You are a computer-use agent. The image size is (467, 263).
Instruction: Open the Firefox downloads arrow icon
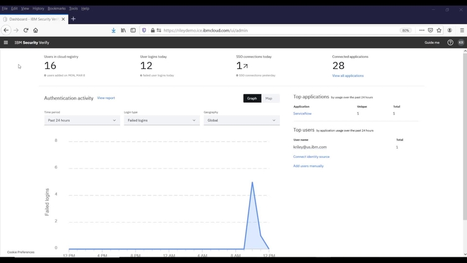[114, 30]
